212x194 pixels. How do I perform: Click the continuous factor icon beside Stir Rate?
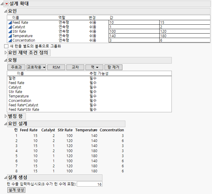tap(10, 31)
